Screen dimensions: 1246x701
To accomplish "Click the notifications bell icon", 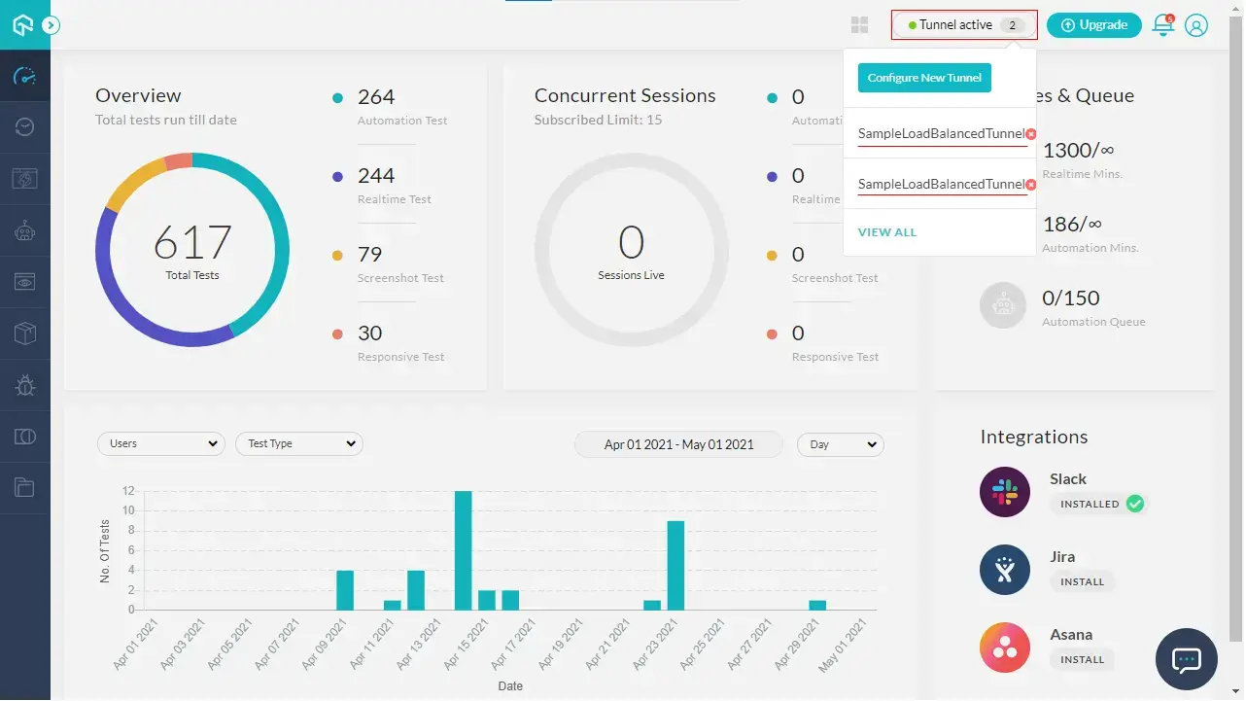I will pyautogui.click(x=1162, y=25).
